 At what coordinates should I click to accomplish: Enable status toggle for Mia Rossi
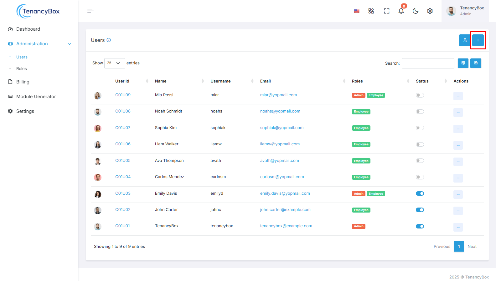point(420,95)
